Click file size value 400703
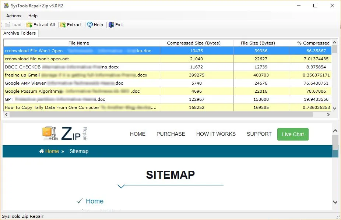341x220 pixels. click(x=261, y=75)
